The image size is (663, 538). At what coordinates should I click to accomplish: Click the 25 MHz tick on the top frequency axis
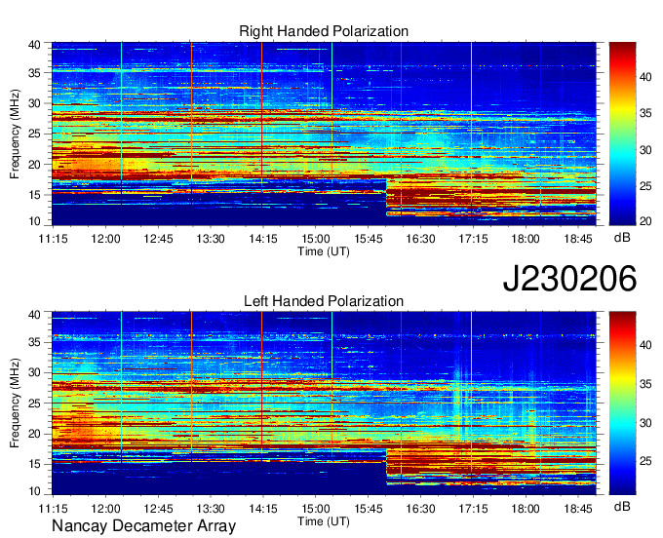[34, 134]
